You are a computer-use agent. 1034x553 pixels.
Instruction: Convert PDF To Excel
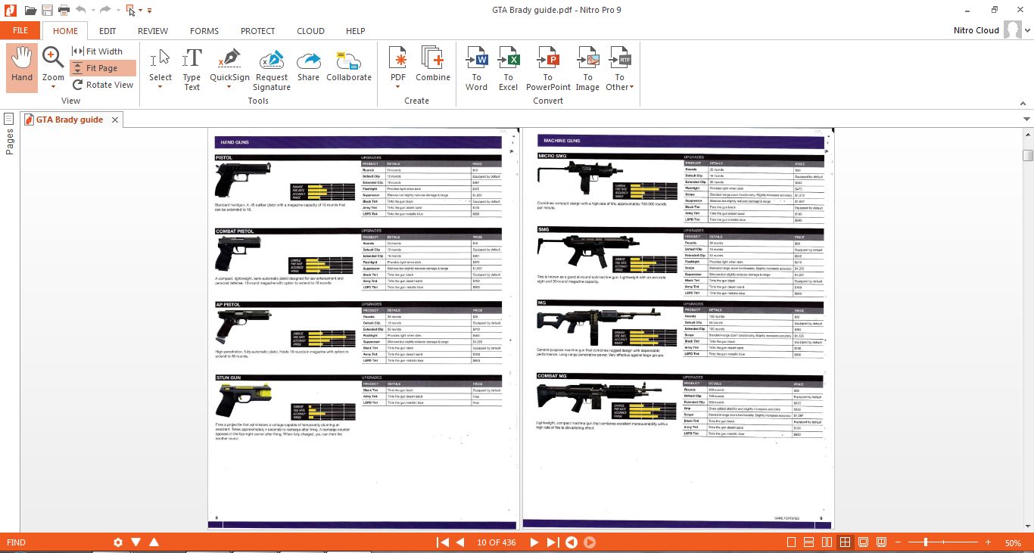click(x=508, y=69)
